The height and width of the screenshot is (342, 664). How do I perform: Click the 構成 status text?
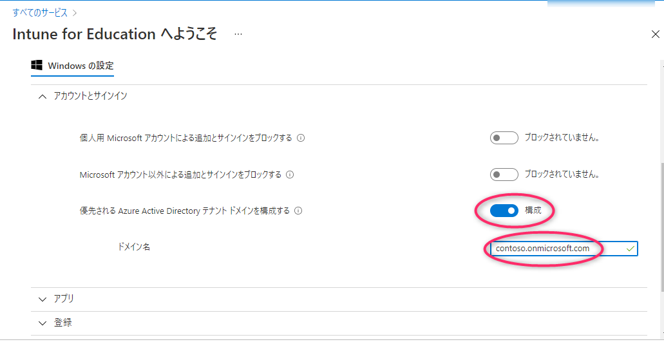click(x=533, y=211)
